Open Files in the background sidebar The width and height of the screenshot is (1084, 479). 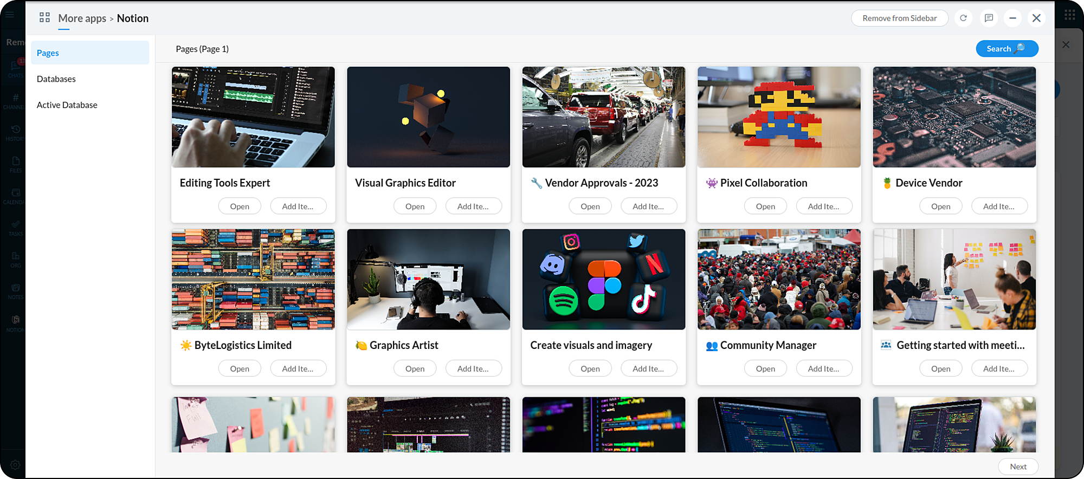16,164
